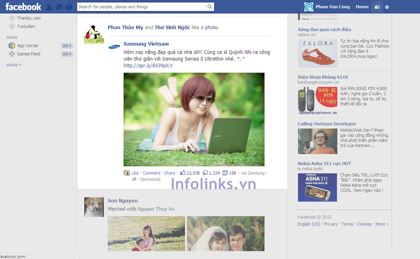The height and width of the screenshot is (259, 420).
Task: Click the shares count 158
Action: 229,173
